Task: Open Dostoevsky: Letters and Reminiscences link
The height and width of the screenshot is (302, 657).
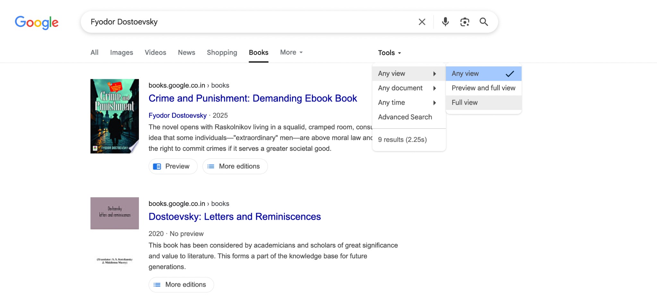Action: (235, 217)
